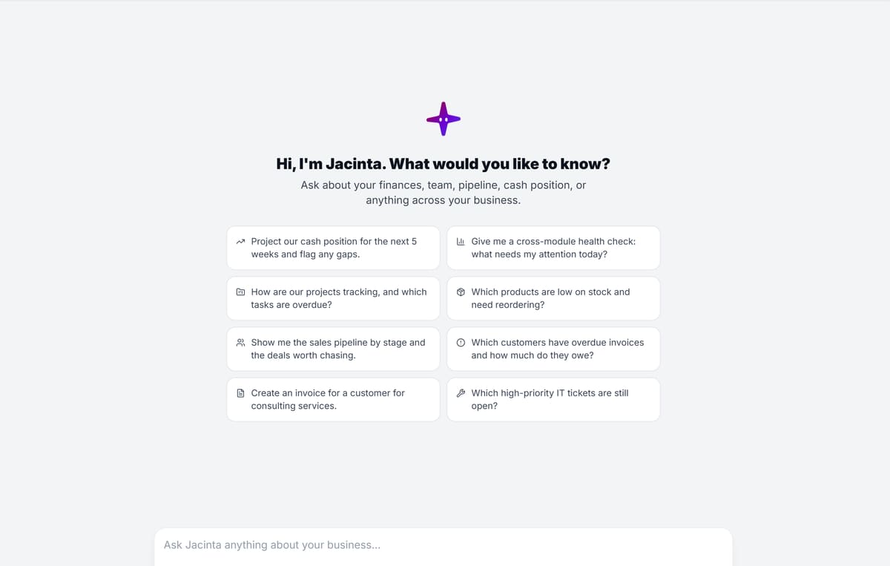Click the purple Jacinta star logo
890x566 pixels.
tap(444, 119)
